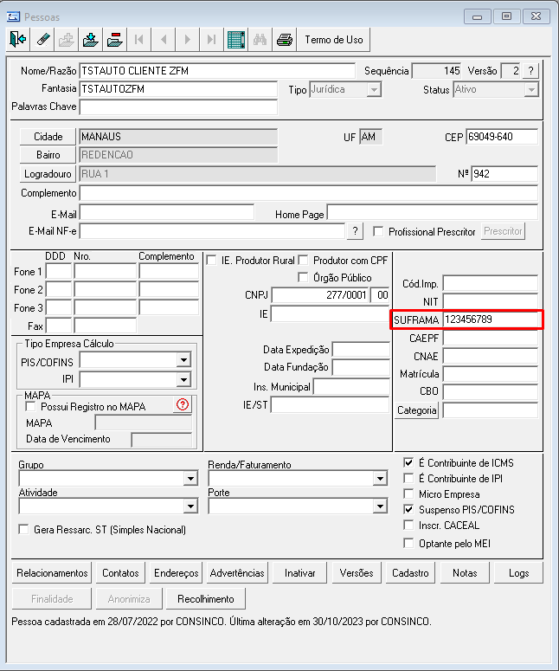This screenshot has height=671, width=559.
Task: Click the Logradouro button
Action: coord(48,174)
